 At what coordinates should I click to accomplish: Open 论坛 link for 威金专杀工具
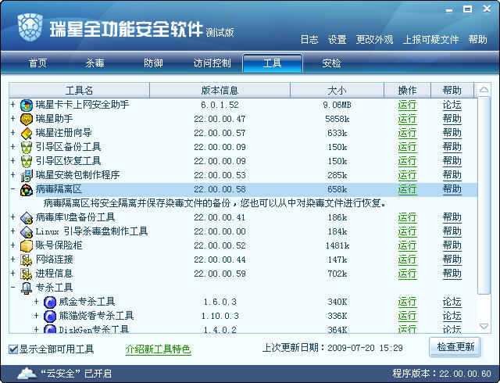point(452,302)
